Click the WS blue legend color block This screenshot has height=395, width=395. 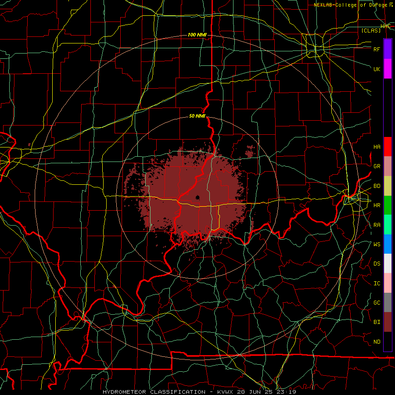coord(388,244)
